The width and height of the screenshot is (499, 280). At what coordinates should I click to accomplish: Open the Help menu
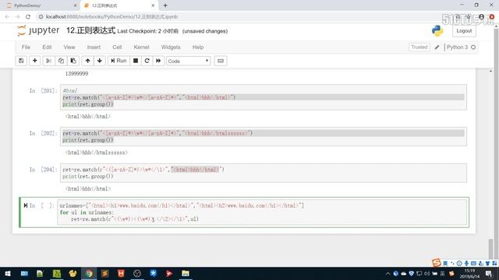[x=198, y=47]
